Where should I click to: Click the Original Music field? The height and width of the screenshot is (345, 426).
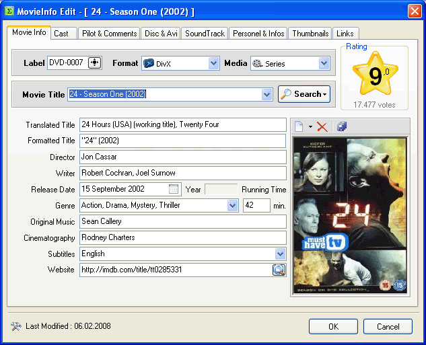pyautogui.click(x=183, y=221)
